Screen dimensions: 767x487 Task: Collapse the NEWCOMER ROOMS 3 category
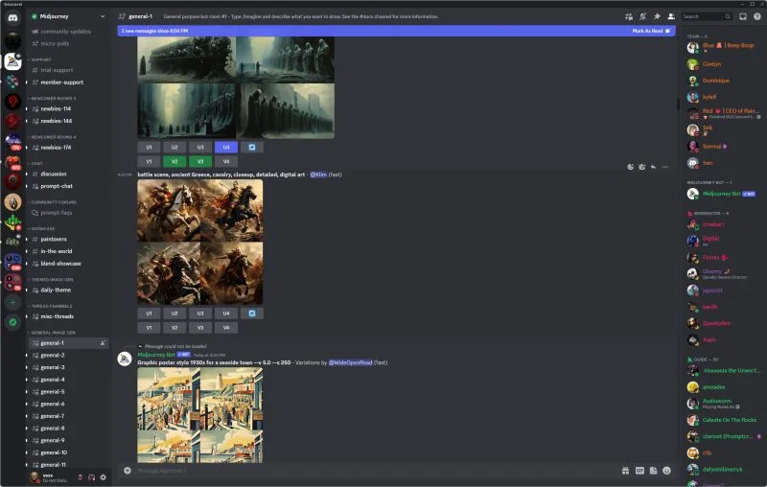click(53, 99)
